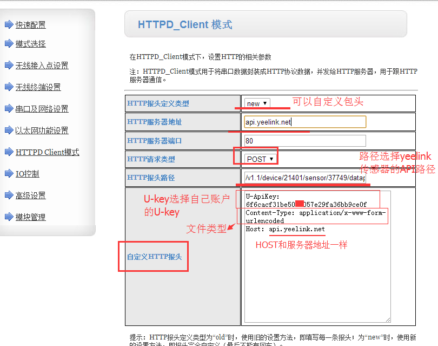
Task: Go to the HTTPD Client模式 page link
Action: click(47, 152)
